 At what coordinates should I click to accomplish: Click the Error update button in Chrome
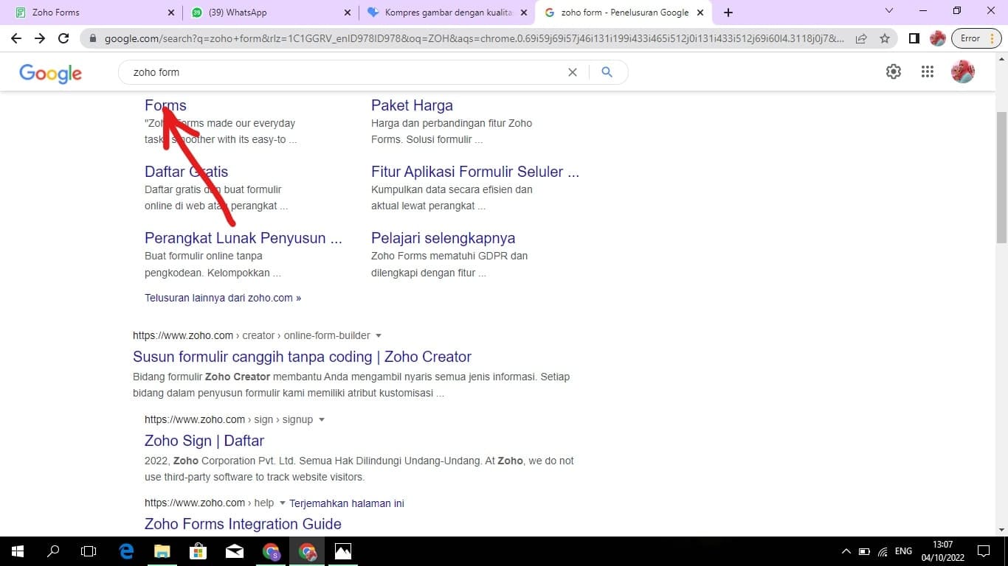(977, 38)
